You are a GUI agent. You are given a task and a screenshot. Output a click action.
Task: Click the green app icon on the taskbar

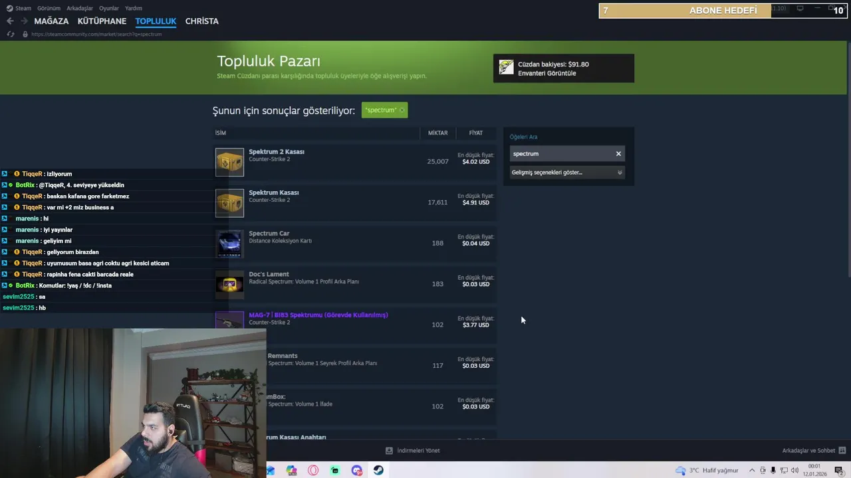335,470
